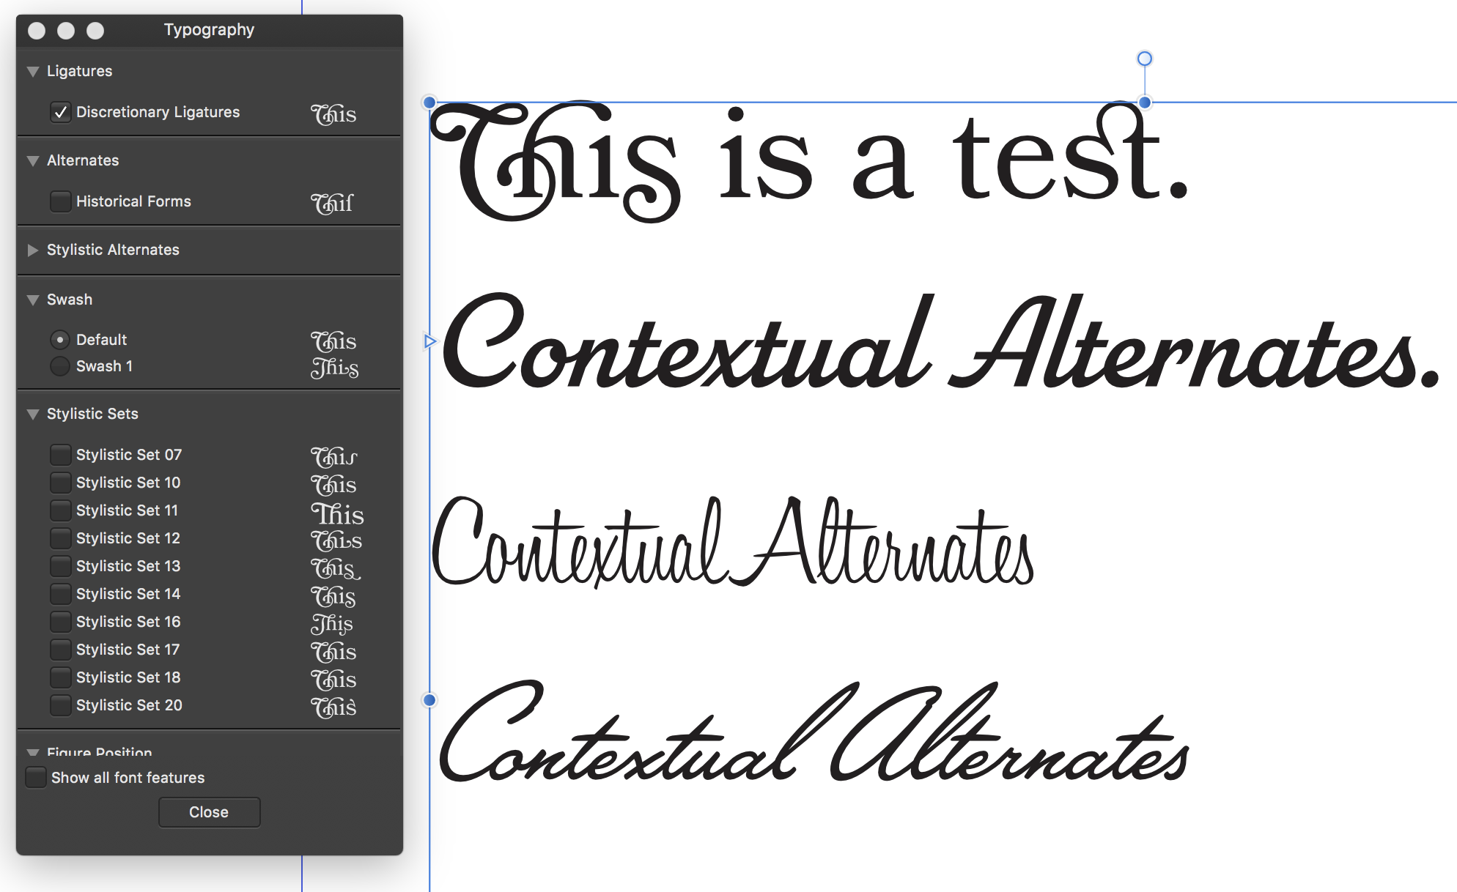Close the Typography panel

click(209, 811)
